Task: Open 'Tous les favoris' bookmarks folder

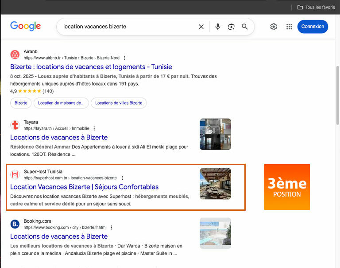Action: pos(316,7)
